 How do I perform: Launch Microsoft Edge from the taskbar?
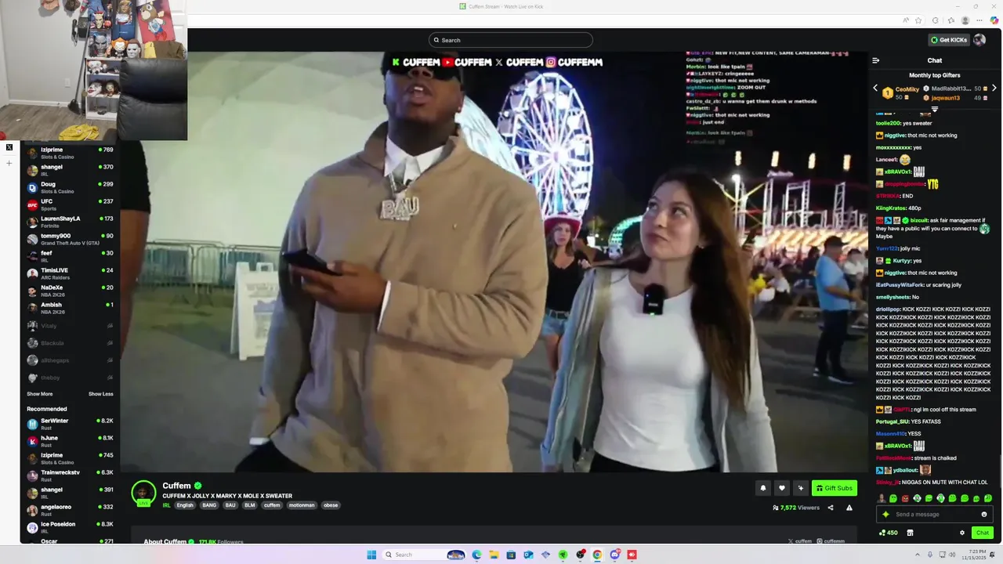(x=476, y=555)
